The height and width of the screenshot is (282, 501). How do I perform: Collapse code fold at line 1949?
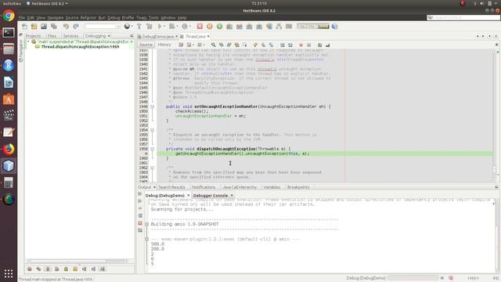pos(152,107)
